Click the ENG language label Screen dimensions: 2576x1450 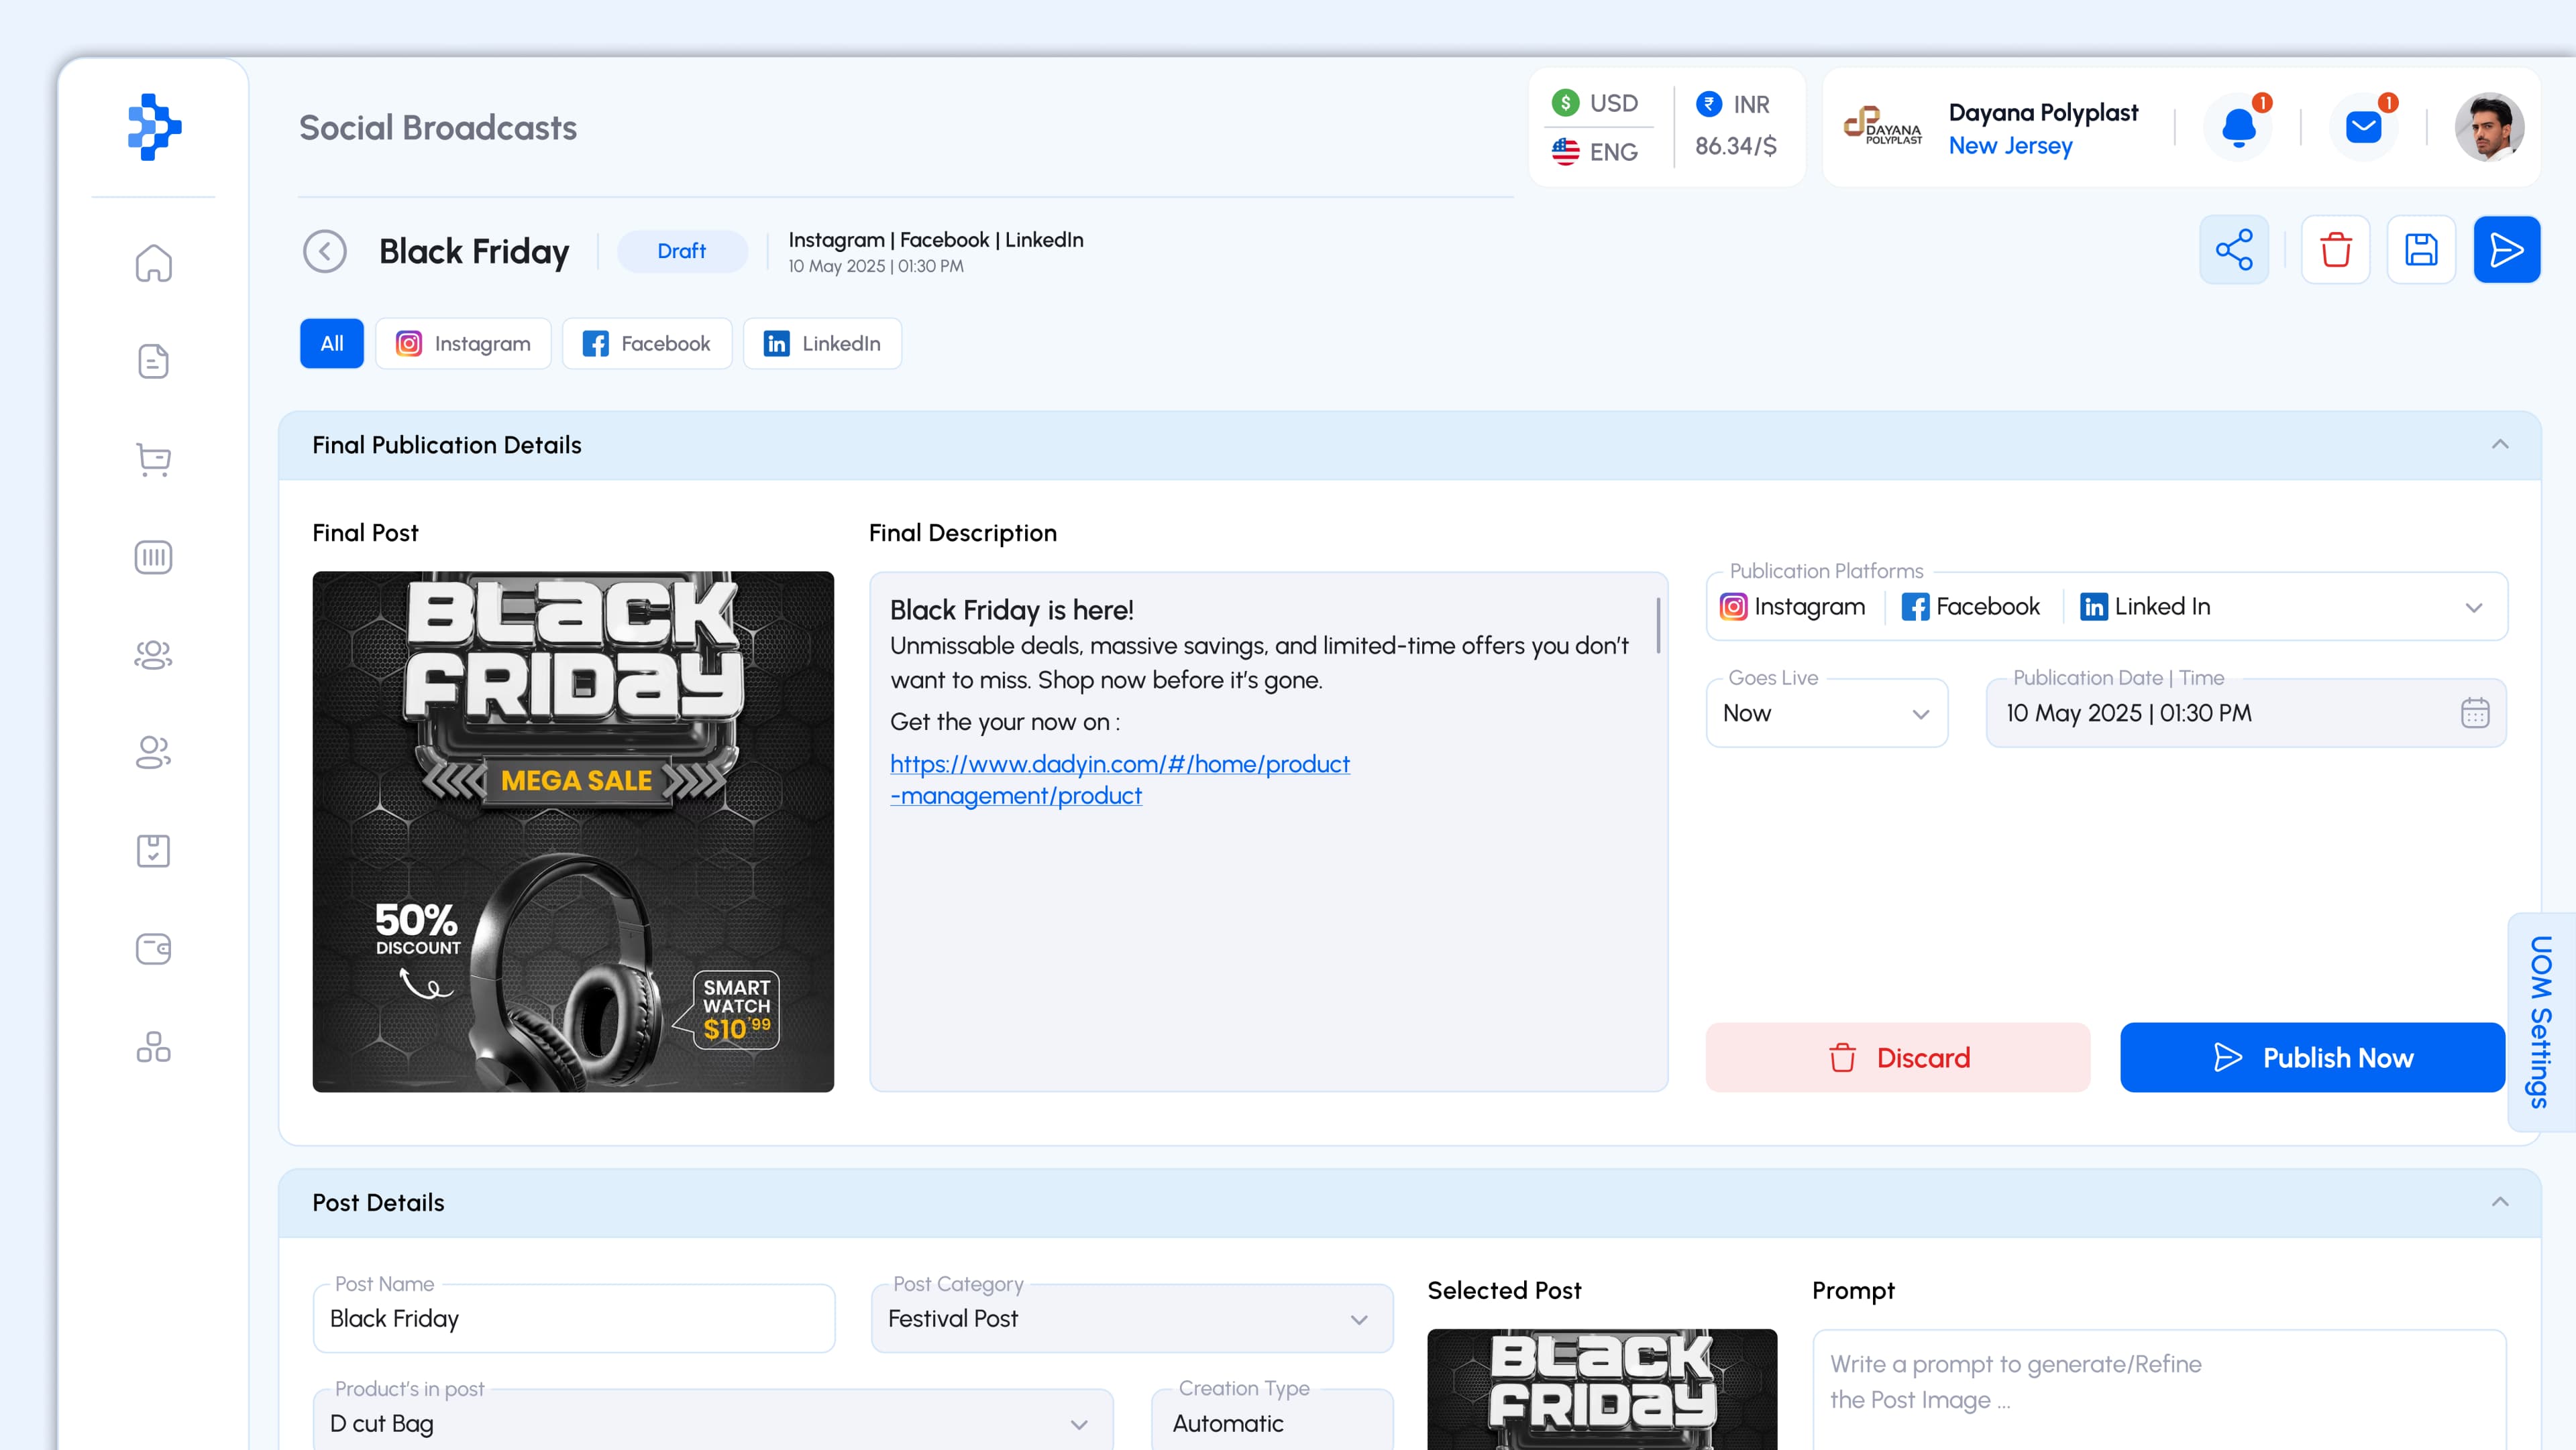click(x=1614, y=152)
